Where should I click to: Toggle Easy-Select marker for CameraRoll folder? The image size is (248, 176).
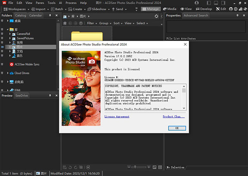coord(2,33)
